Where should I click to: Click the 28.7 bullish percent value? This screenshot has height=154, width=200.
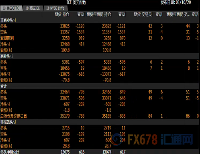[x=108, y=146]
